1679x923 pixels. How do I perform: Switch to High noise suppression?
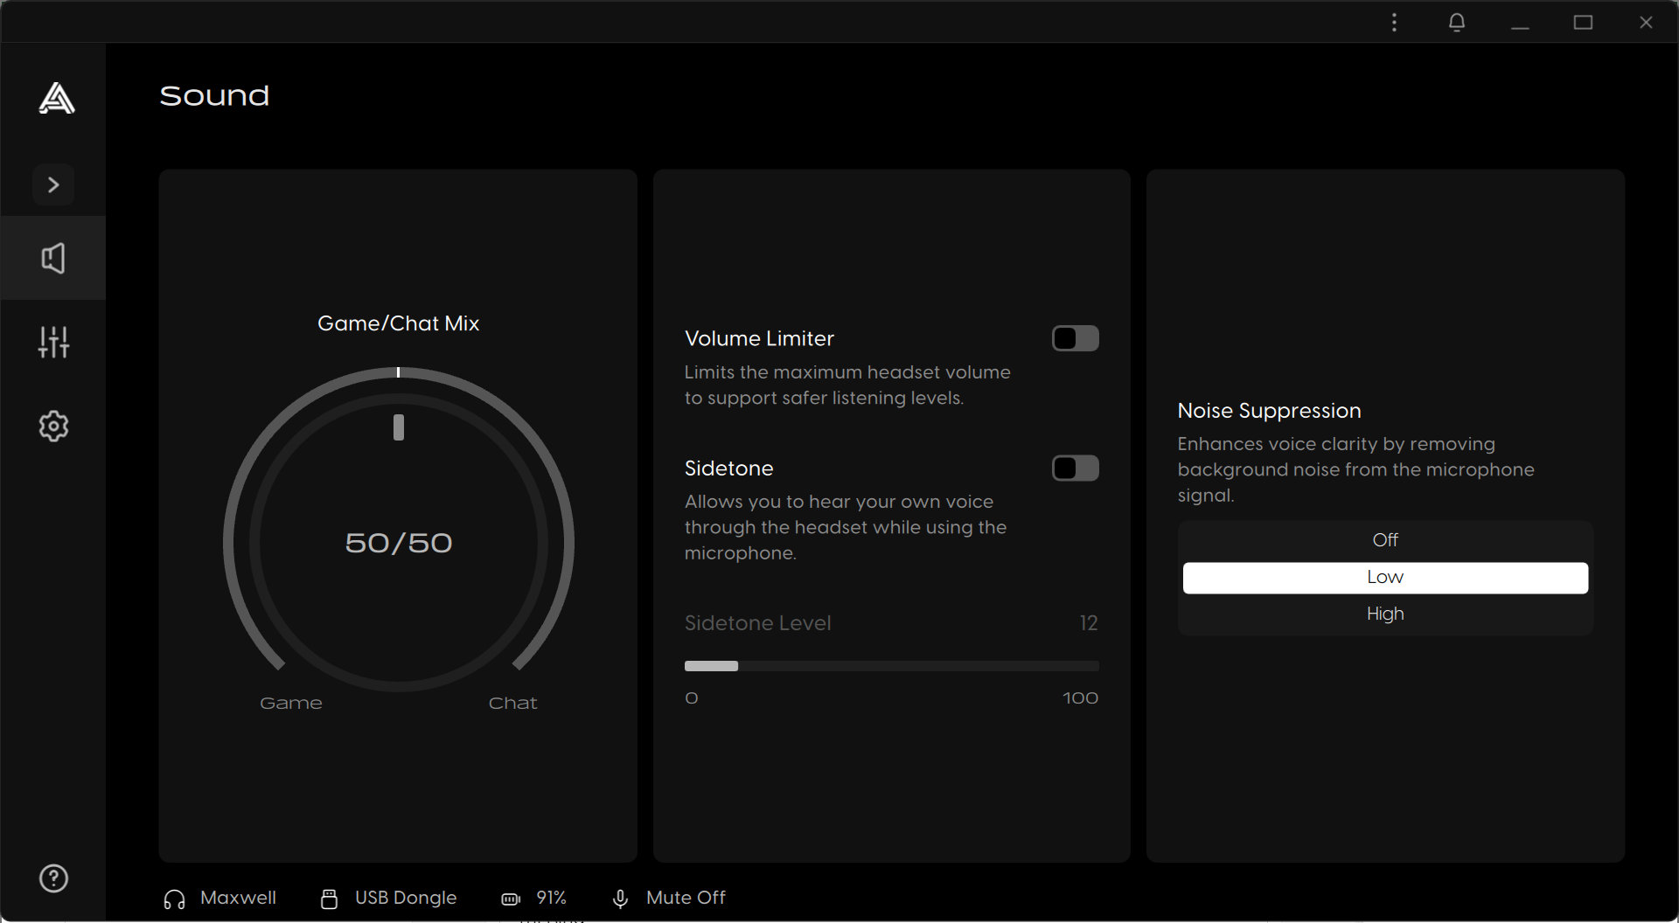1384,613
